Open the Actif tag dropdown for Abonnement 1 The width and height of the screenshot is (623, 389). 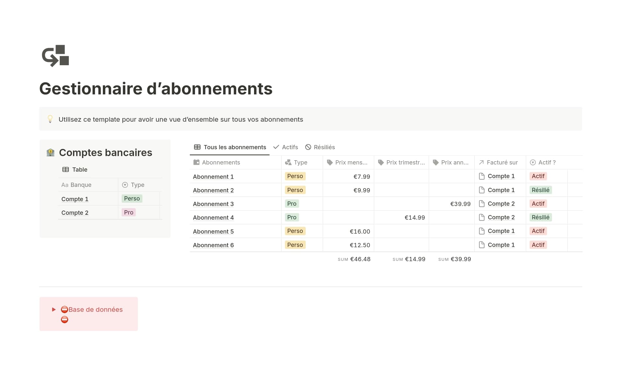click(x=538, y=176)
